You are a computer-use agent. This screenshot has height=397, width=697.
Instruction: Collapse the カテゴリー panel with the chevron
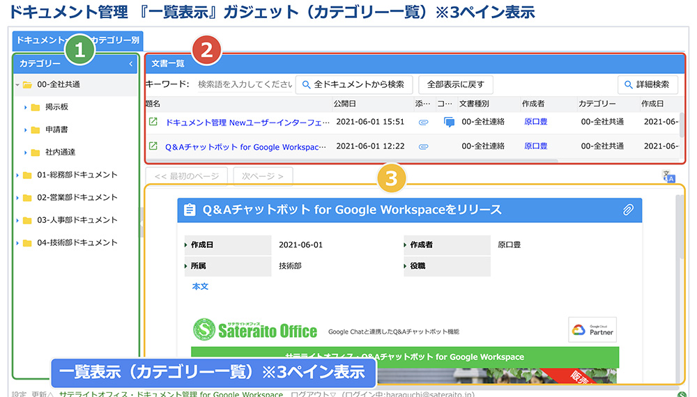[x=131, y=64]
